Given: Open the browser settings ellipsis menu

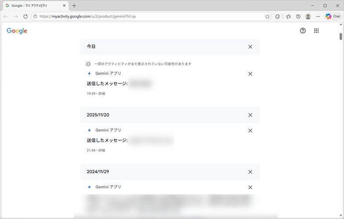Looking at the screenshot, I should click(x=318, y=16).
